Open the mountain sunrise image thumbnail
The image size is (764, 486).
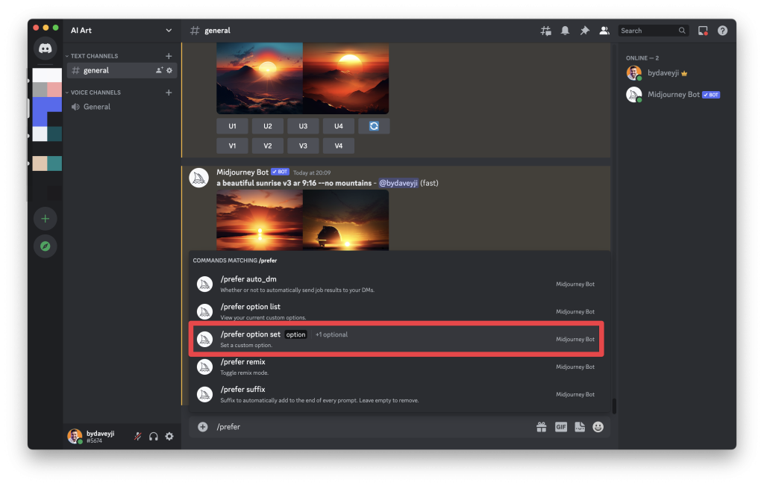click(x=303, y=78)
